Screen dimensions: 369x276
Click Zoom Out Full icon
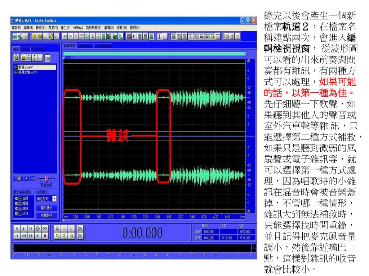point(72,228)
